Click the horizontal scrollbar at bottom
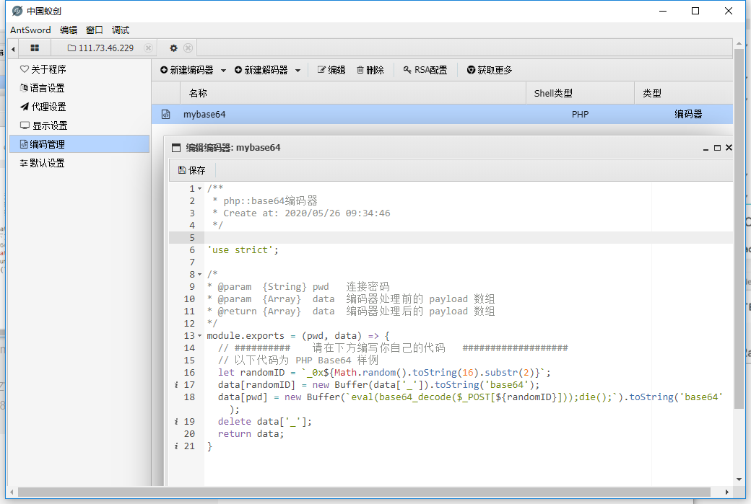751x504 pixels. [x=364, y=492]
